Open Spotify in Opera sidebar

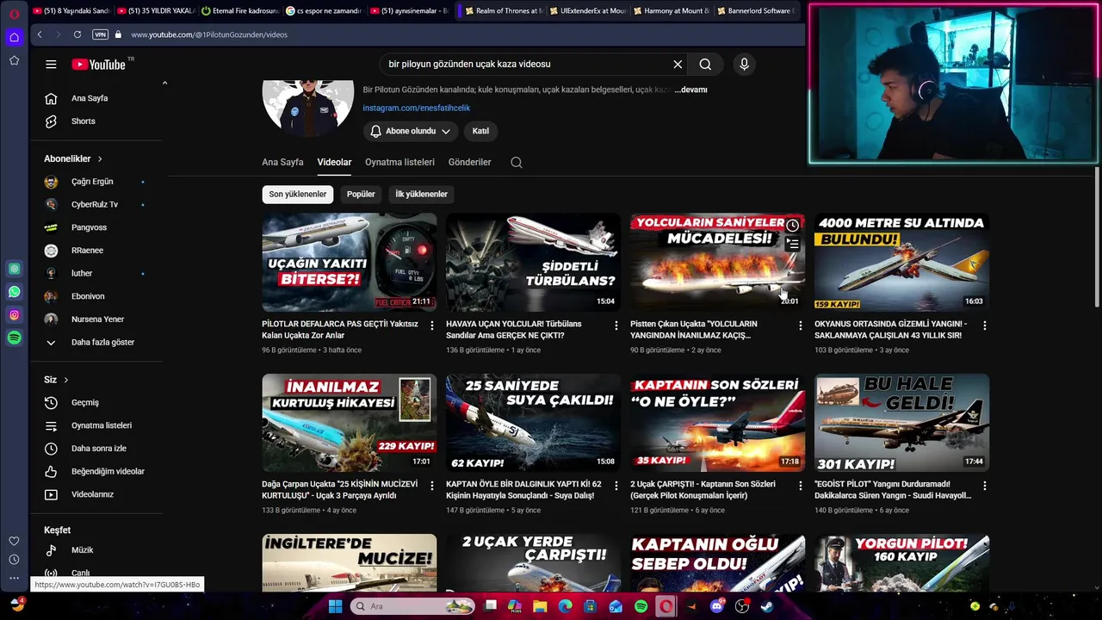15,338
